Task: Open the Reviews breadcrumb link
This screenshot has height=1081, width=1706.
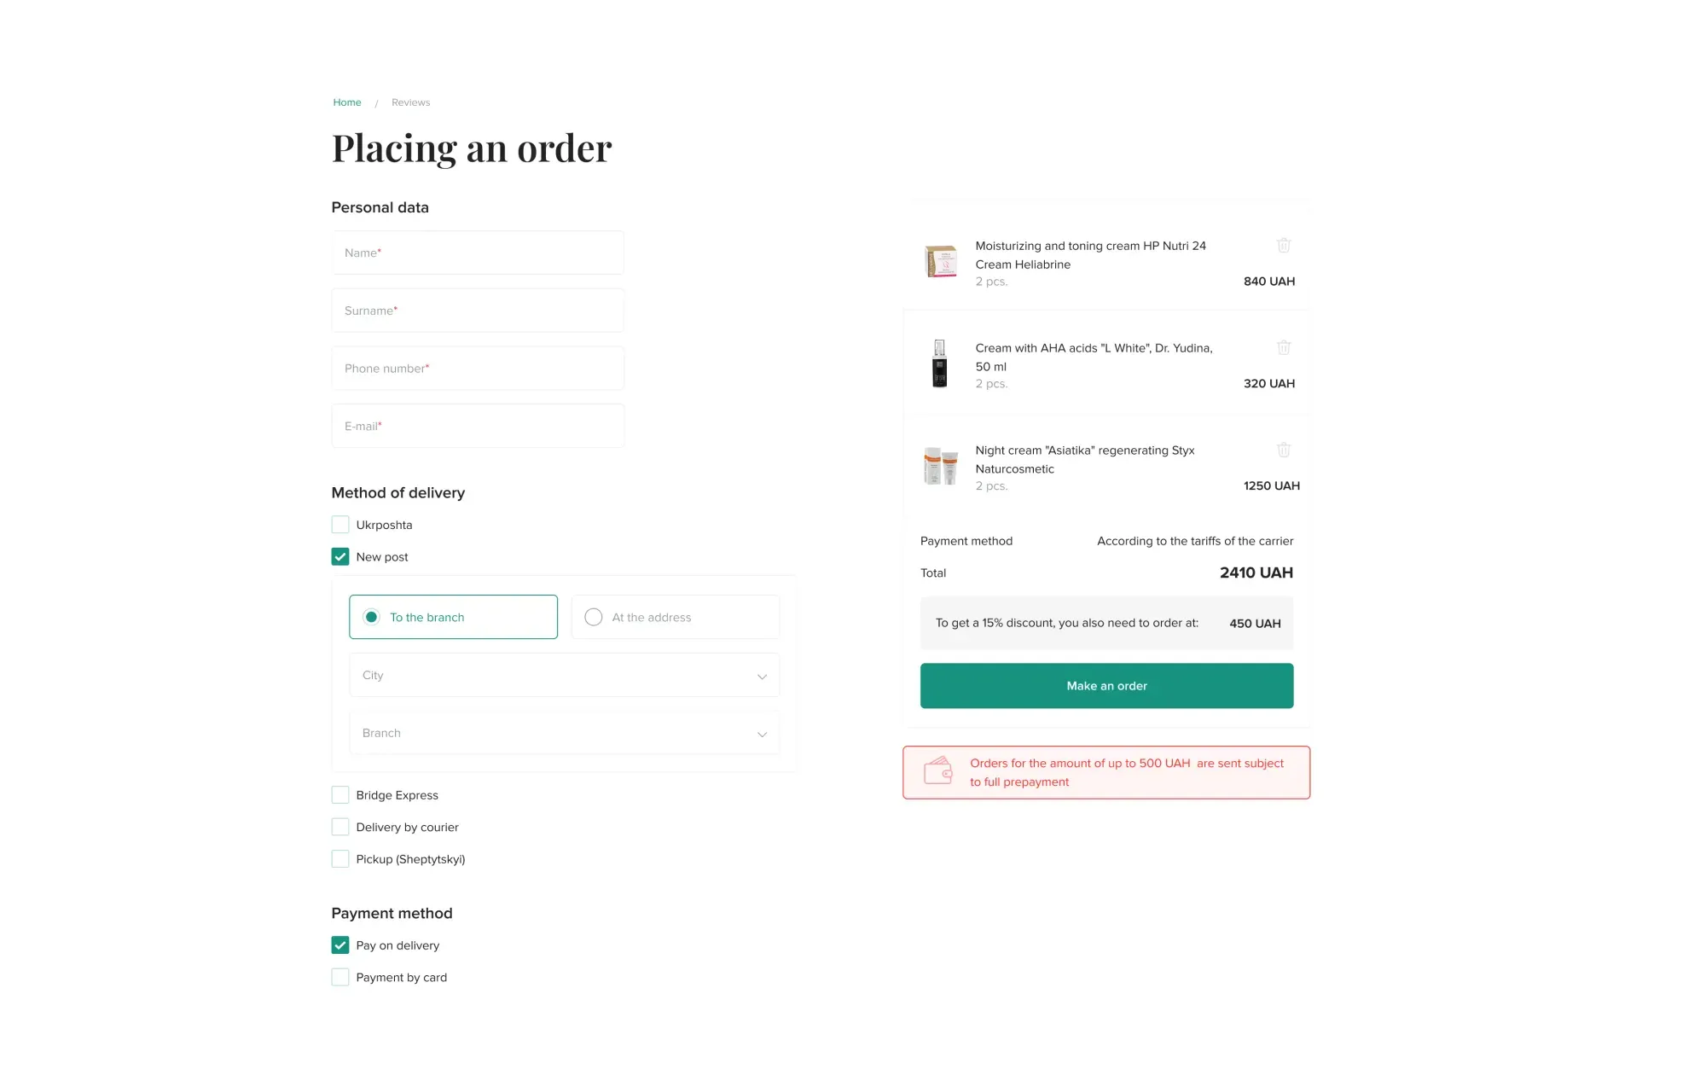Action: tap(410, 102)
